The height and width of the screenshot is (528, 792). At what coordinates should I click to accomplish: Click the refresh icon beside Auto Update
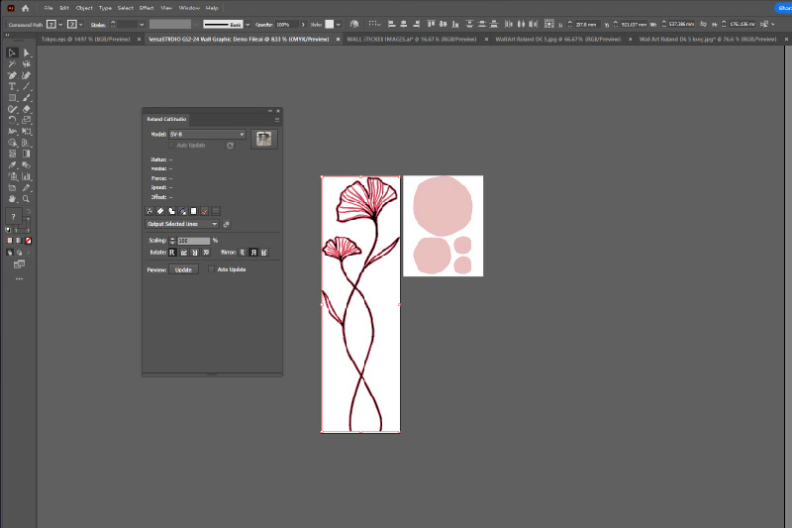(x=230, y=145)
